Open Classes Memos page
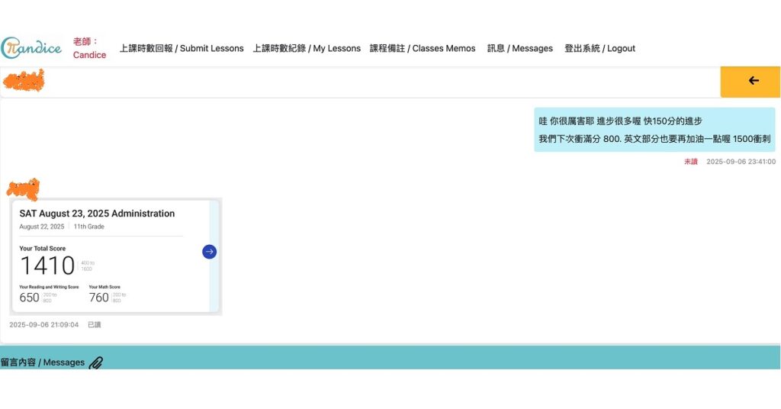The image size is (781, 409). 423,48
